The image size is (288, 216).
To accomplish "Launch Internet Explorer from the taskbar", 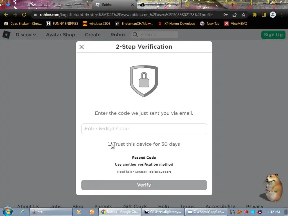I will point(23,212).
